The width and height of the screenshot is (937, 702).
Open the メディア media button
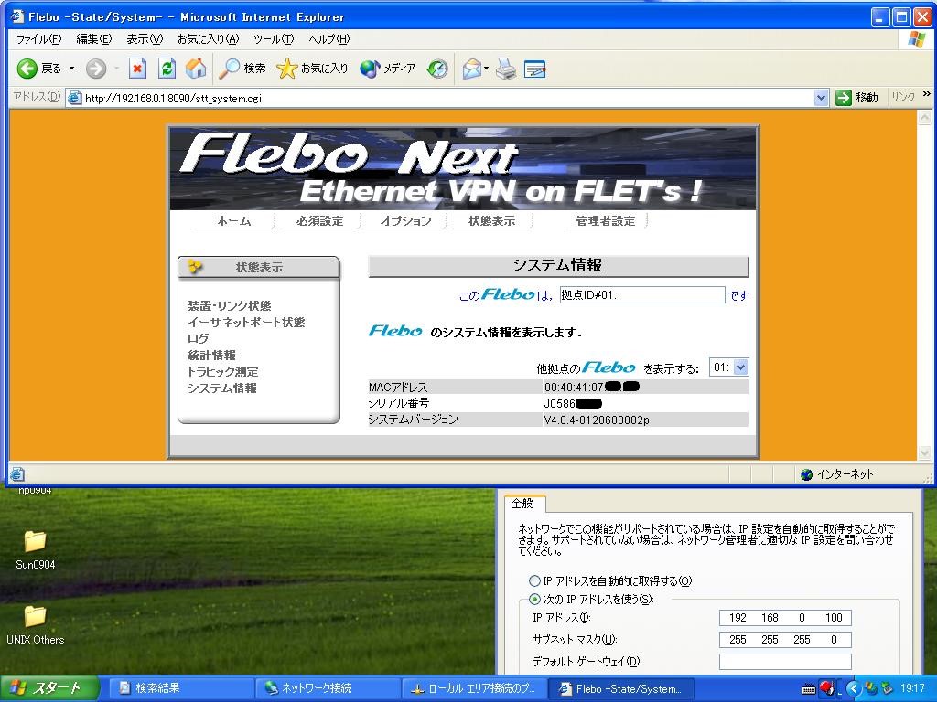(387, 69)
